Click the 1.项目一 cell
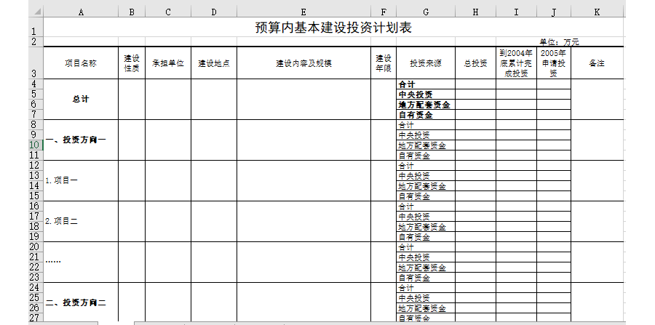The image size is (655, 325). click(81, 181)
